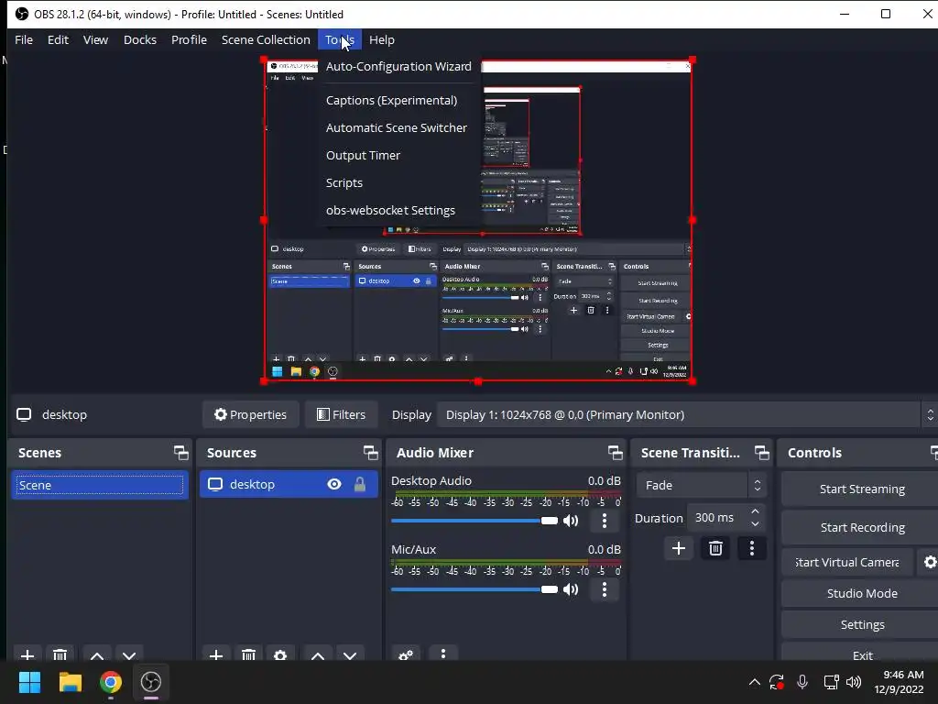The width and height of the screenshot is (938, 704).
Task: Open Windows Start menu
Action: pyautogui.click(x=29, y=682)
